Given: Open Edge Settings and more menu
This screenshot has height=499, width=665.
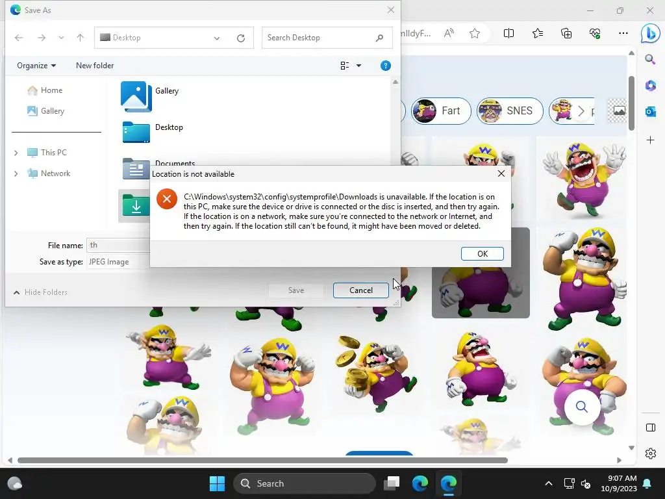Looking at the screenshot, I should coord(623,33).
